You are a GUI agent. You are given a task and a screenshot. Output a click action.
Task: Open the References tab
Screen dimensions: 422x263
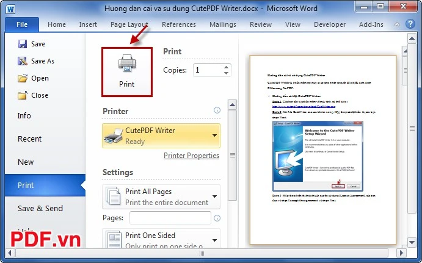coord(179,24)
